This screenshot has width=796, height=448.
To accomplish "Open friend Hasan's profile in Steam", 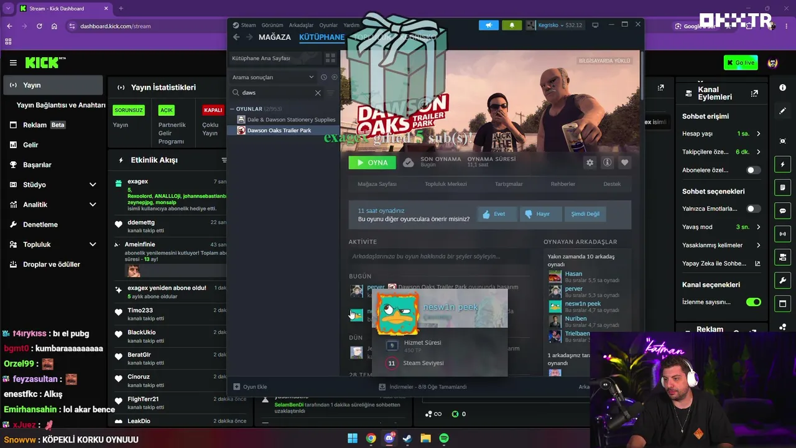I will [x=573, y=274].
